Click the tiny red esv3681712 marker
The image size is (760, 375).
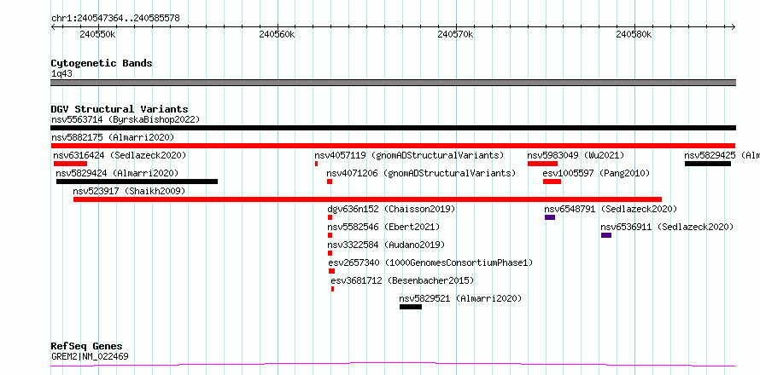332,289
